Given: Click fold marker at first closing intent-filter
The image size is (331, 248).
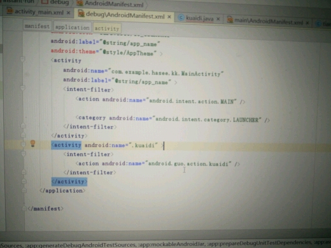Looking at the screenshot, I should click(23, 125).
